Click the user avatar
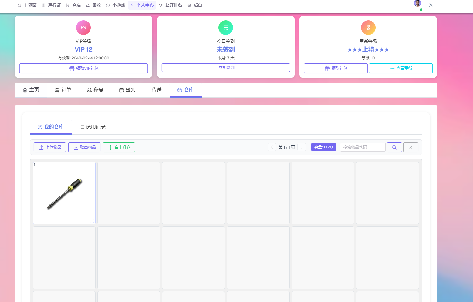The width and height of the screenshot is (473, 302). click(x=417, y=3)
